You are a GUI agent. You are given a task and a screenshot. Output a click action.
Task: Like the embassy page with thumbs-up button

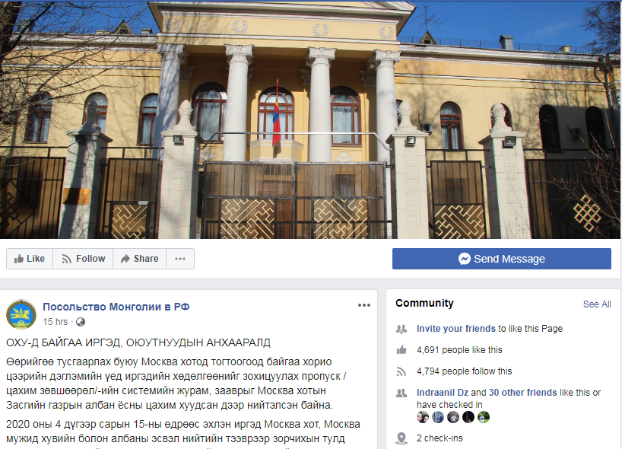[30, 259]
